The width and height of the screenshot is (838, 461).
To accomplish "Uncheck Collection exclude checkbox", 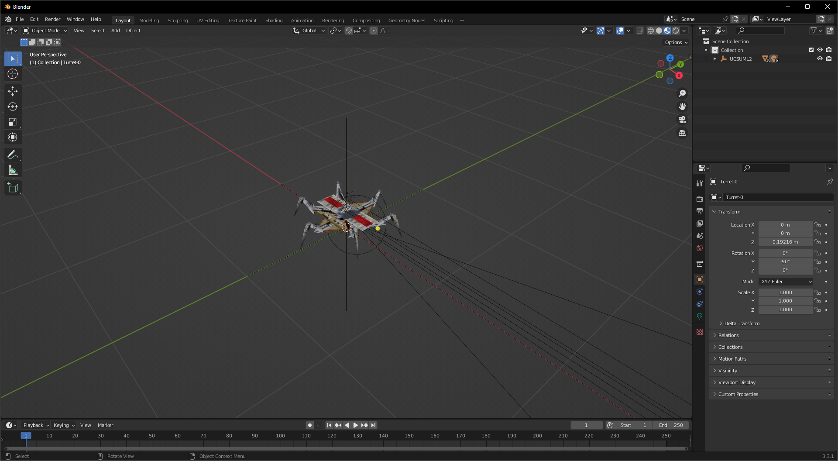I will click(811, 50).
